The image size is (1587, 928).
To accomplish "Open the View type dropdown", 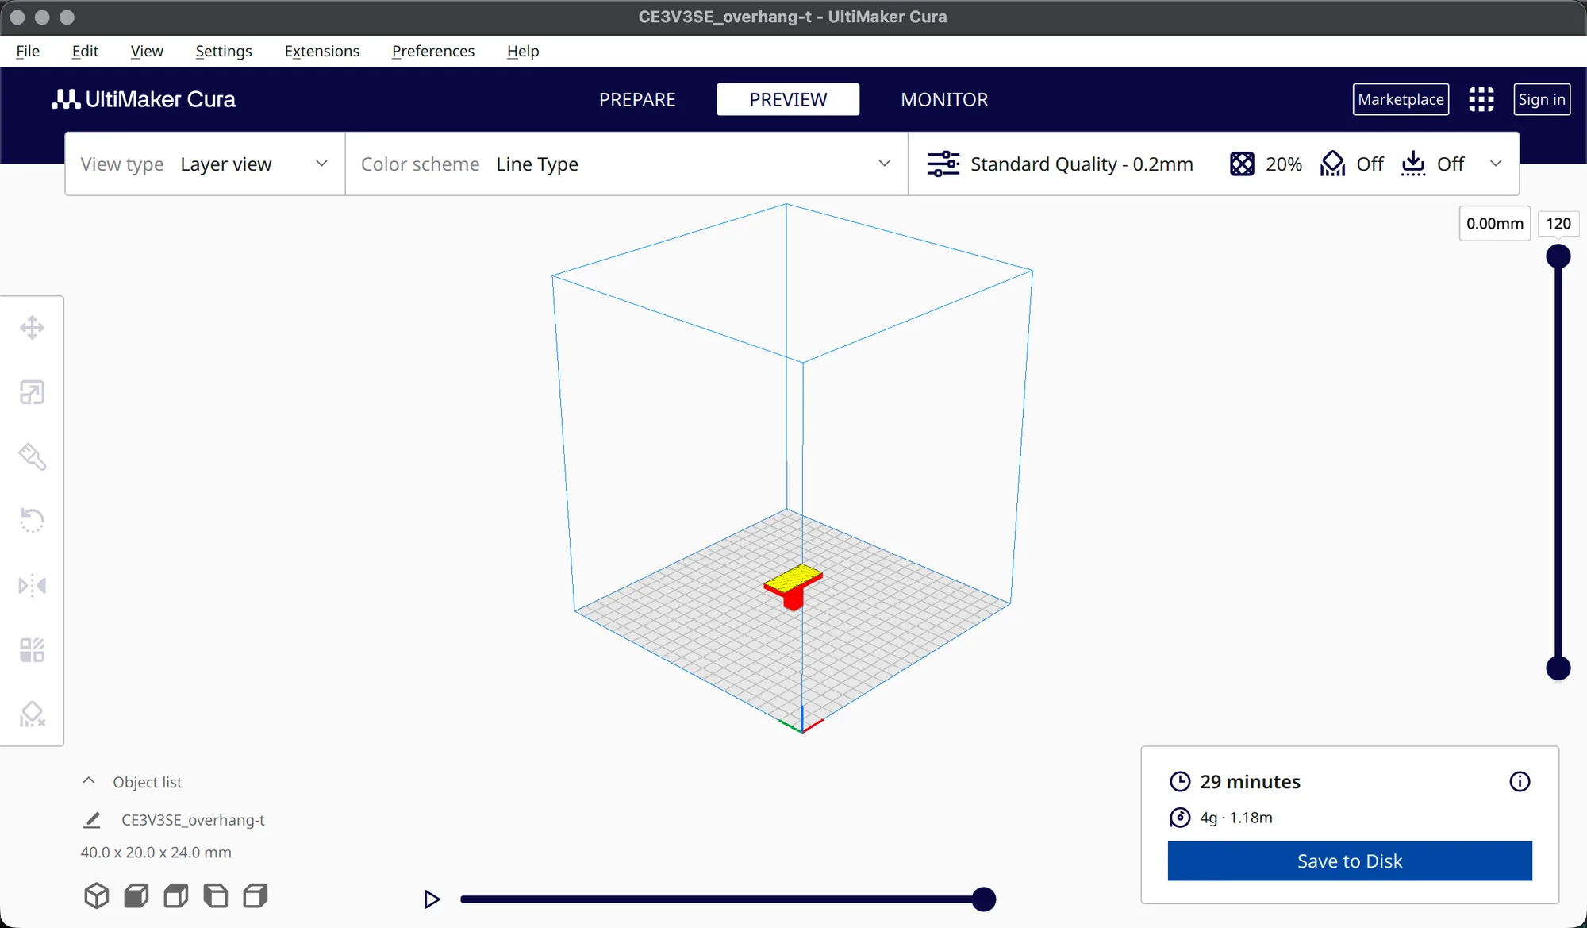I will 205,164.
